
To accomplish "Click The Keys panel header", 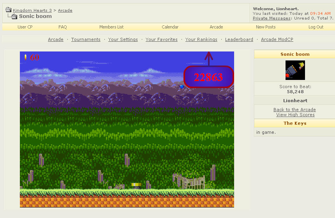I will coord(295,123).
